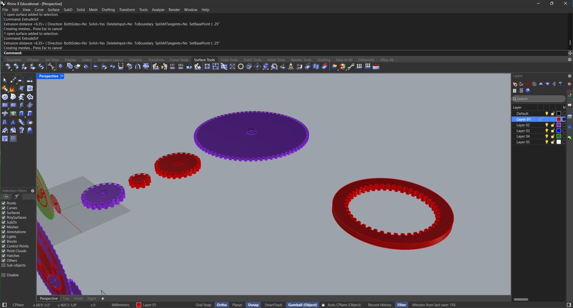Toggle Gumball (Object) in the status bar

point(303,305)
